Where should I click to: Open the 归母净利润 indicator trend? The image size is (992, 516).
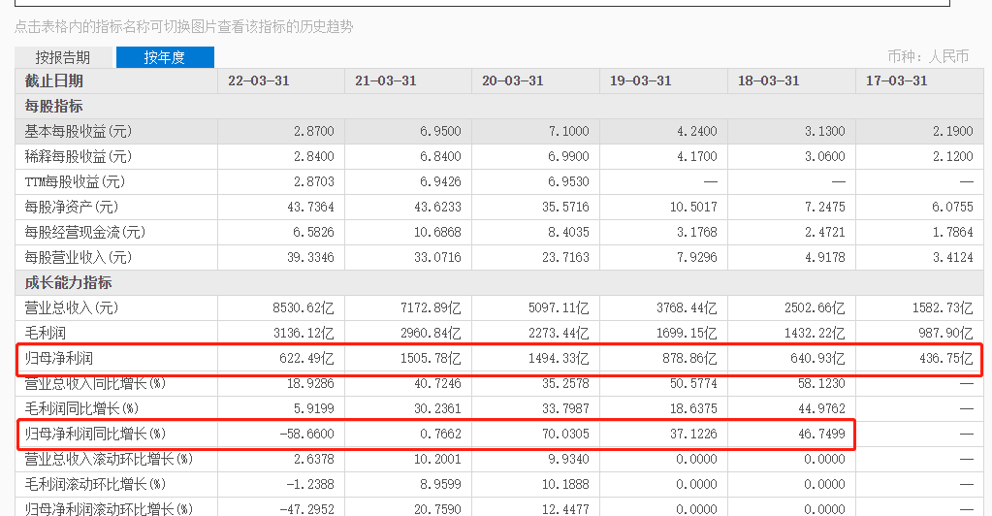pos(57,359)
